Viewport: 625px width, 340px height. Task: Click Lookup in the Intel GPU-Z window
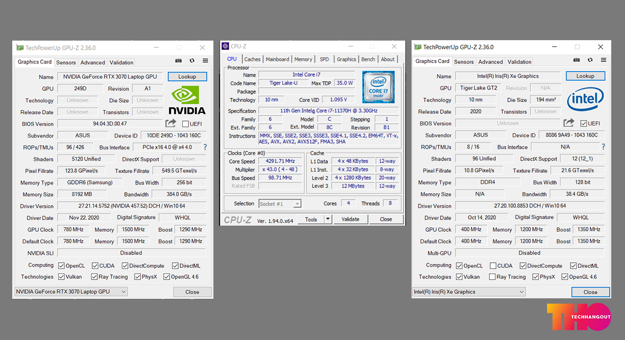pyautogui.click(x=585, y=76)
